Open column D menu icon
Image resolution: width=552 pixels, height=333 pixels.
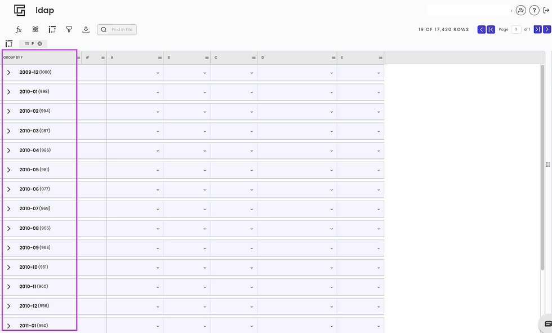pyautogui.click(x=333, y=57)
